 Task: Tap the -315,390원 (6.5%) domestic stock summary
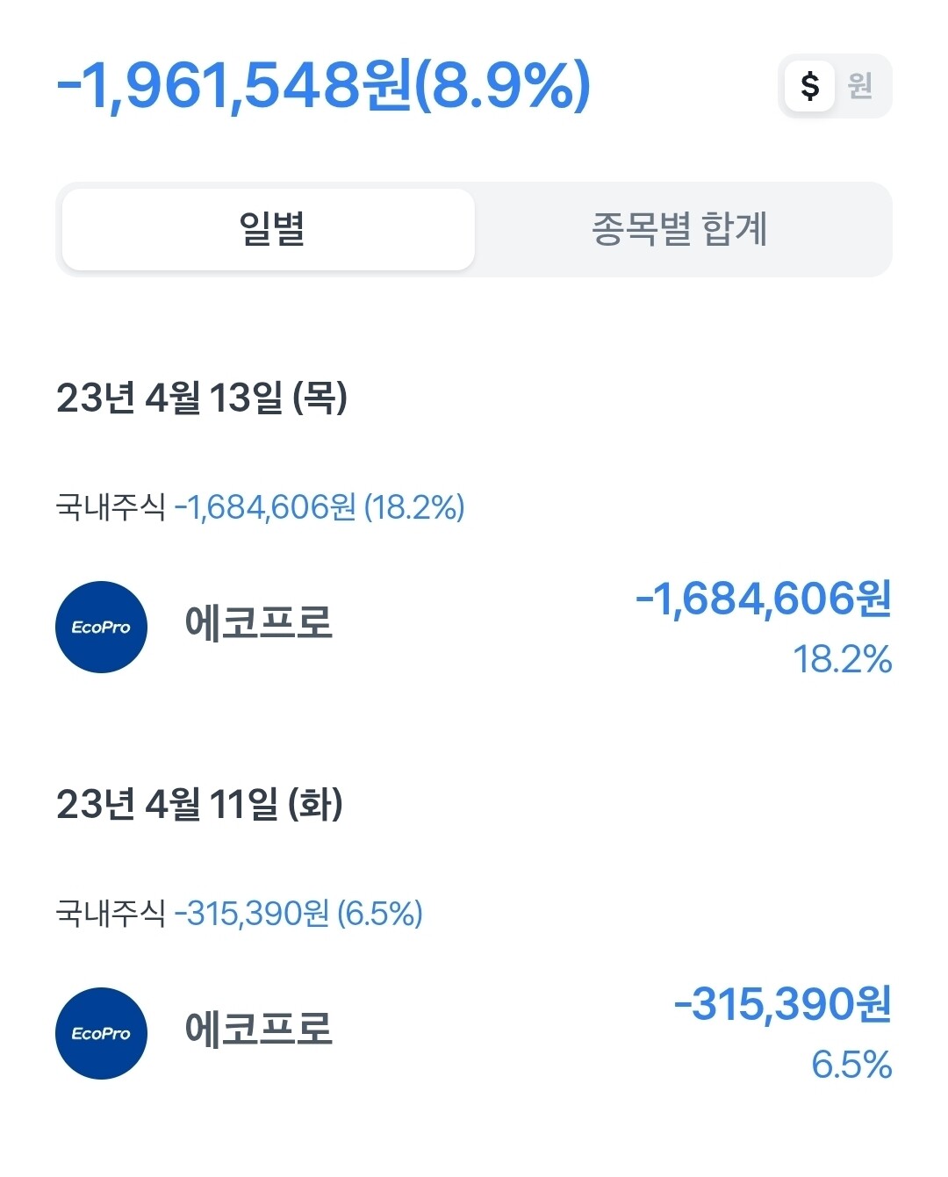(x=298, y=914)
